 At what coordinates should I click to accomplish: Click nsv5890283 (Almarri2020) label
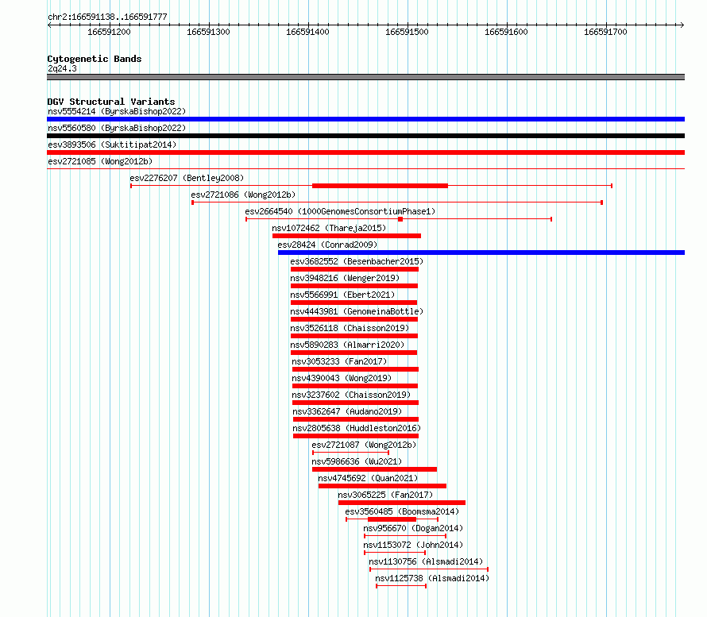pyautogui.click(x=347, y=345)
